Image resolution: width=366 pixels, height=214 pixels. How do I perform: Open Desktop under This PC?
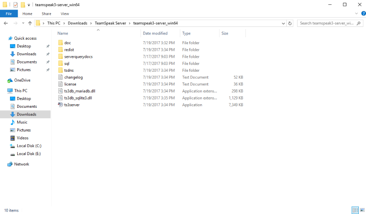(x=24, y=99)
